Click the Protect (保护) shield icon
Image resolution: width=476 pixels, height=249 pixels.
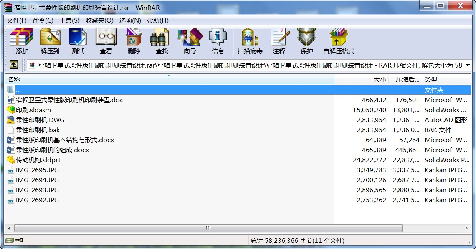(306, 37)
